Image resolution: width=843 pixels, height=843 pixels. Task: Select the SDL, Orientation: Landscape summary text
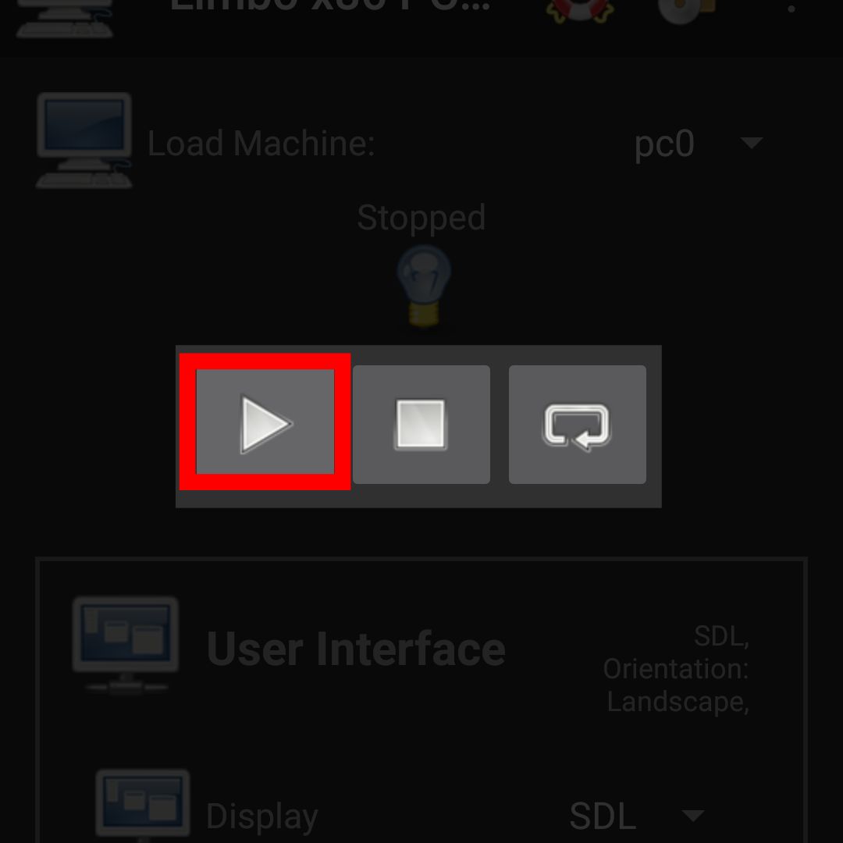click(x=676, y=669)
